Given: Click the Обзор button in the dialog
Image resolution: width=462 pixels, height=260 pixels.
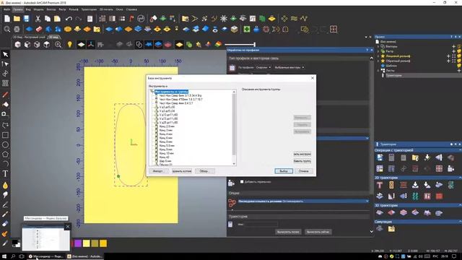Looking at the screenshot, I should [x=204, y=171].
